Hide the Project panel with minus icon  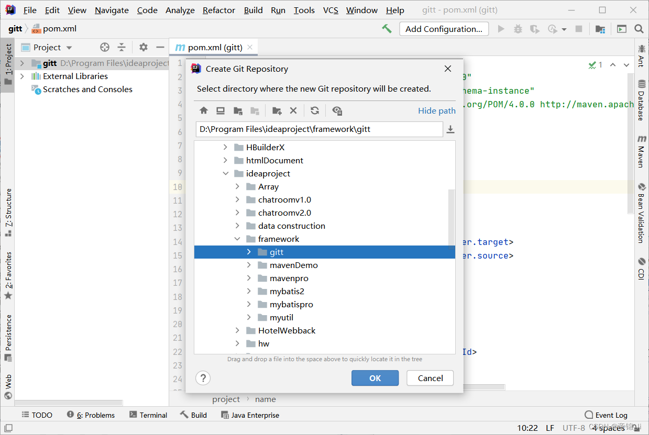[160, 47]
